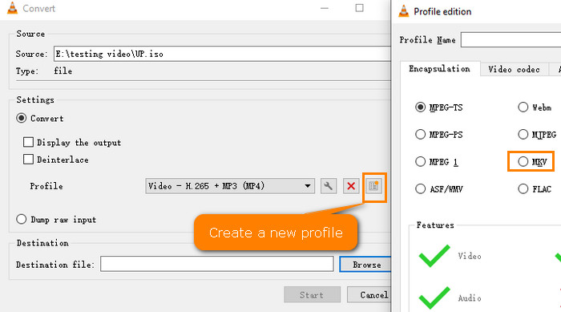The width and height of the screenshot is (561, 312).
Task: Click VLC cone icon in Profile edition
Action: [x=404, y=11]
